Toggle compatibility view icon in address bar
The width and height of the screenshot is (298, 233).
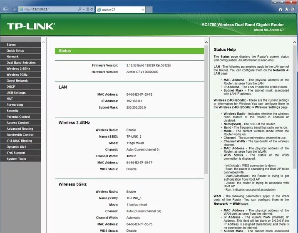(x=88, y=9)
